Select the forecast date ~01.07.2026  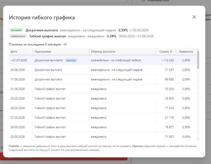coord(19,60)
